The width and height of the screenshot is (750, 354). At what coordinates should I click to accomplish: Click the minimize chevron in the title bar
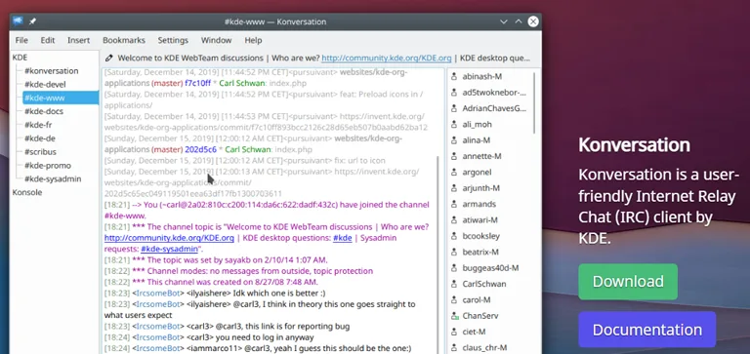[x=504, y=21]
